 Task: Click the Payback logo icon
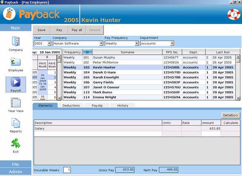[9, 14]
